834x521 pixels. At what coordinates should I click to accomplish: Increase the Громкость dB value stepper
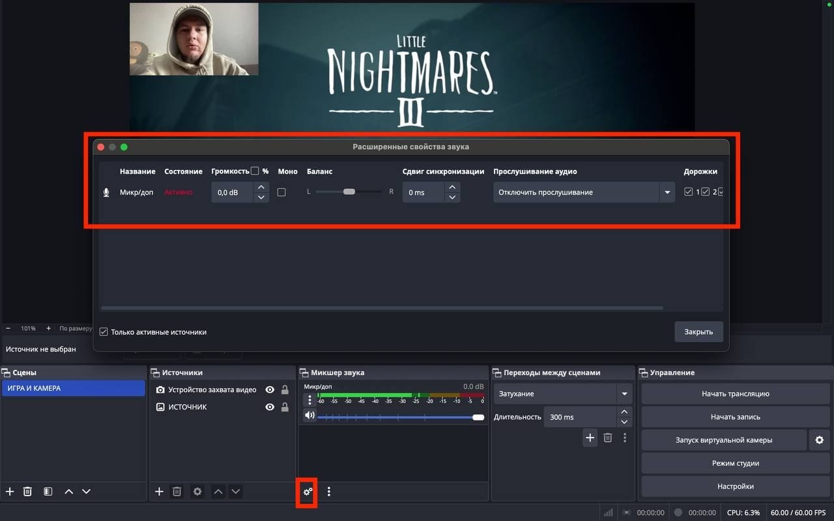261,188
